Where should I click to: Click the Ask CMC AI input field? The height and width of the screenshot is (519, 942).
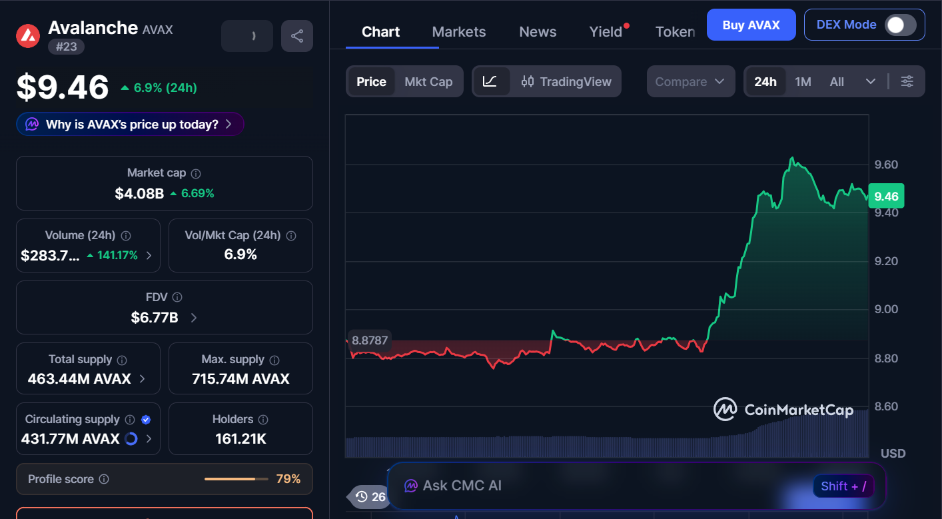pyautogui.click(x=600, y=486)
